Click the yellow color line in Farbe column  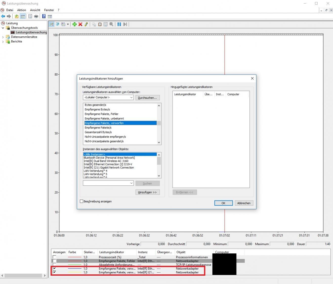pos(75,272)
